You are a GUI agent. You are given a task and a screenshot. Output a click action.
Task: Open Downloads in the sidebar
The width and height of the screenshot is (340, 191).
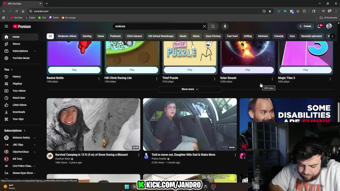(20, 112)
